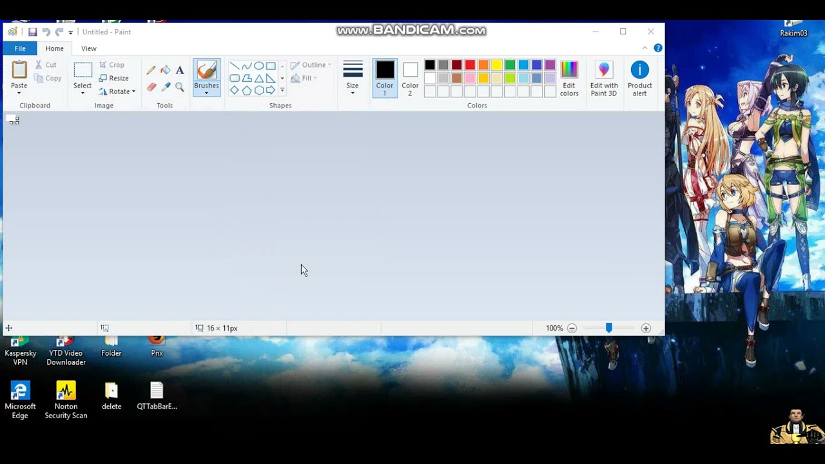Pick the red color swatch
Image resolution: width=825 pixels, height=464 pixels.
coord(470,65)
